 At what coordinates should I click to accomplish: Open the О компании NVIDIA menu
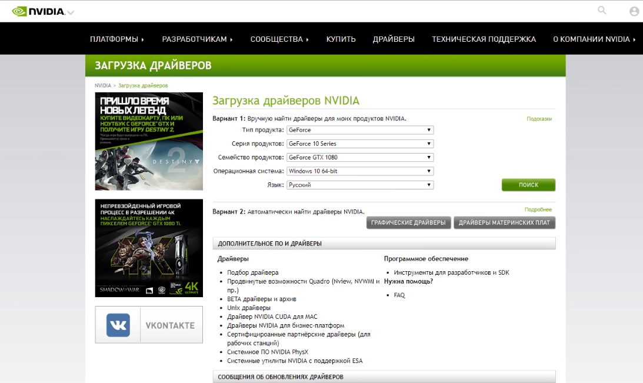point(594,39)
